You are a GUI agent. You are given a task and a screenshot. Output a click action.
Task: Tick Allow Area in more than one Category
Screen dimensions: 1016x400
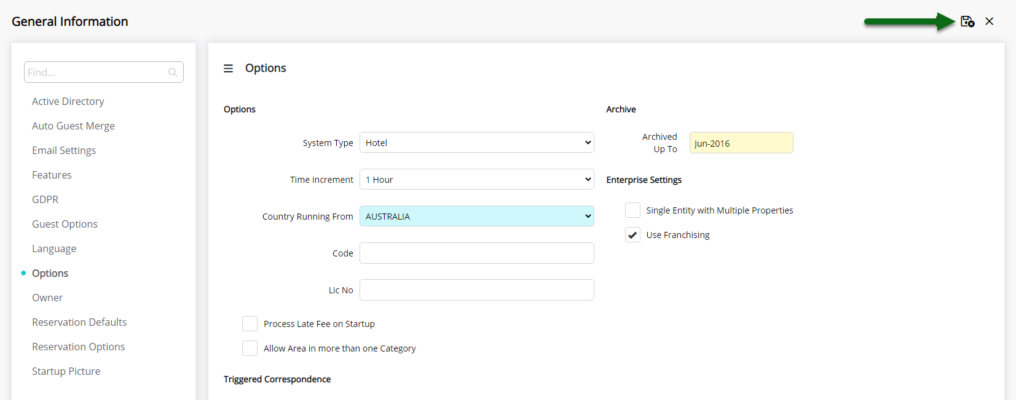(x=250, y=348)
